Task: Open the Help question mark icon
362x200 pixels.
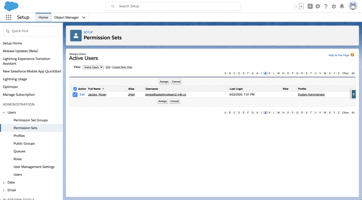Action: pos(326,6)
